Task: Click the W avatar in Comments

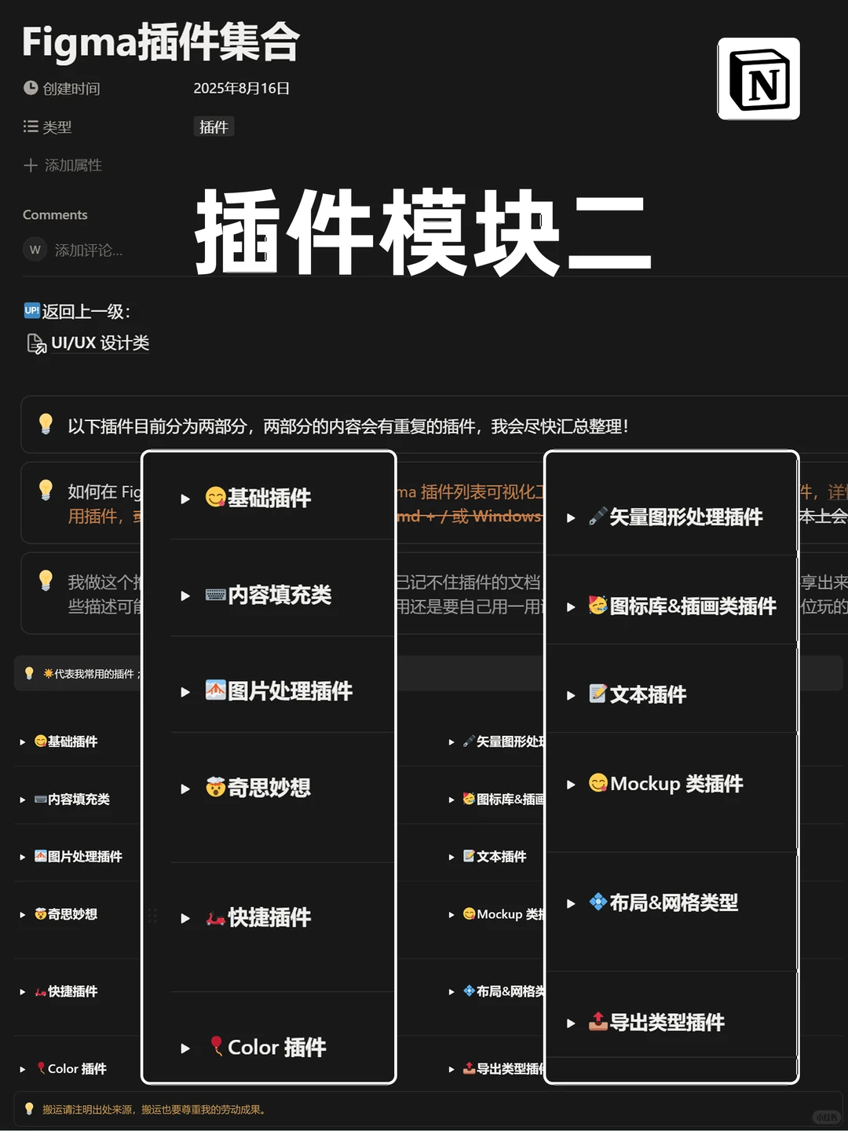Action: click(35, 250)
